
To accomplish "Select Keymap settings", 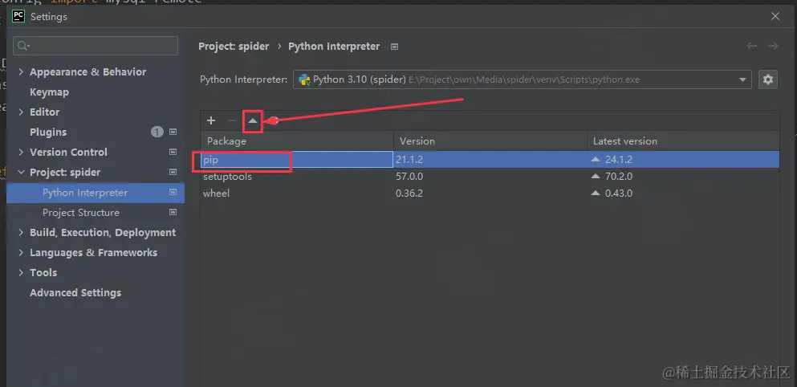I will (x=49, y=92).
